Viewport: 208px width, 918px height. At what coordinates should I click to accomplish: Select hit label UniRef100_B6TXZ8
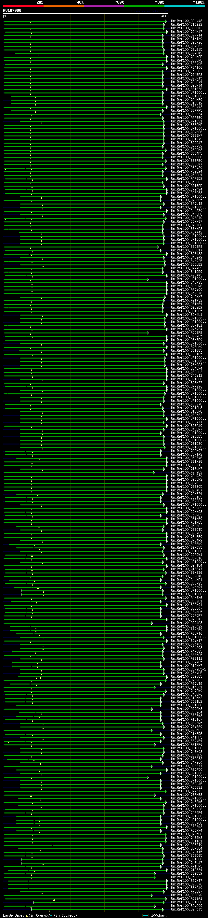click(187, 461)
